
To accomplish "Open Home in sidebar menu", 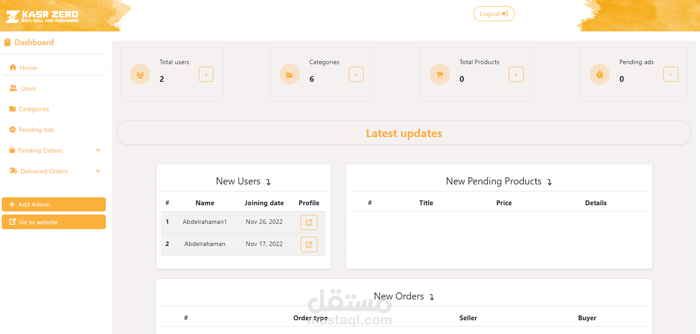I will coord(54,68).
